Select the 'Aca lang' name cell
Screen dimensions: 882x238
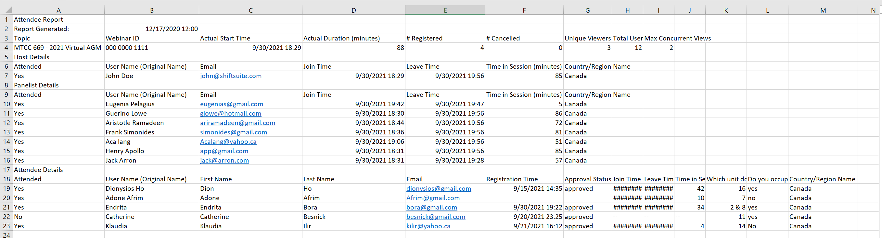[152, 142]
